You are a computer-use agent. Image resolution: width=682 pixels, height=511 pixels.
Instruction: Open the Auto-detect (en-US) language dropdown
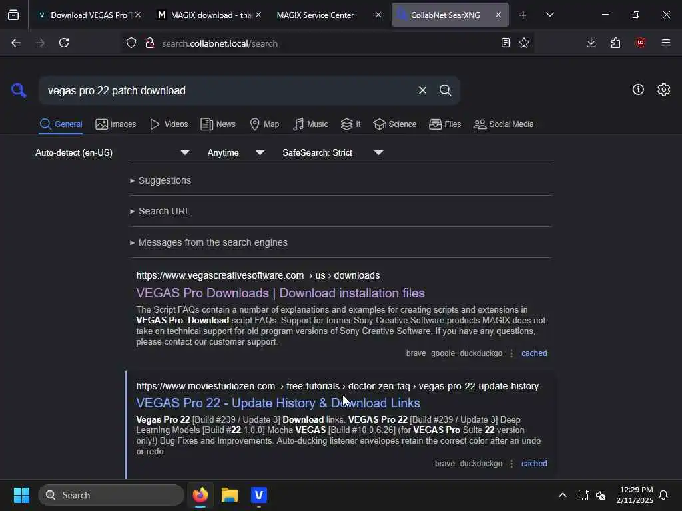pos(112,152)
